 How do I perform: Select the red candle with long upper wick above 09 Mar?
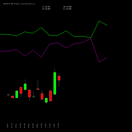38,89
